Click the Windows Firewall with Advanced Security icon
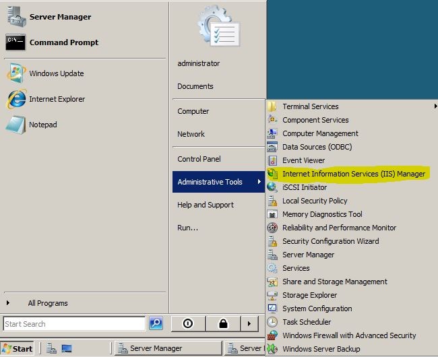The width and height of the screenshot is (438, 357). tap(272, 335)
